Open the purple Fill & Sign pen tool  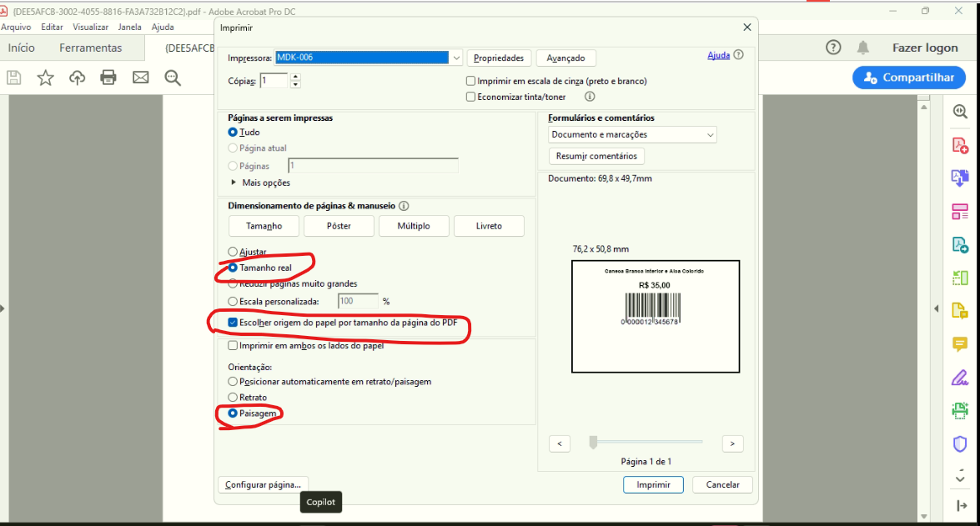[959, 377]
